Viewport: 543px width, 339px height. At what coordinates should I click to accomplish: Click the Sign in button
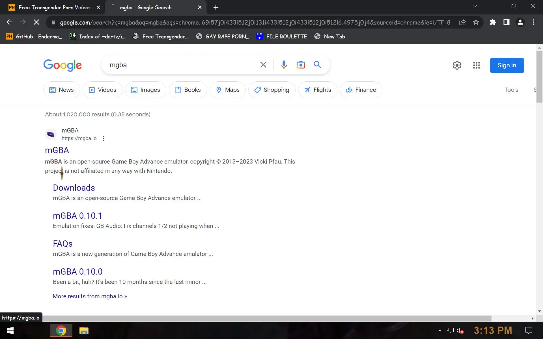pyautogui.click(x=507, y=65)
